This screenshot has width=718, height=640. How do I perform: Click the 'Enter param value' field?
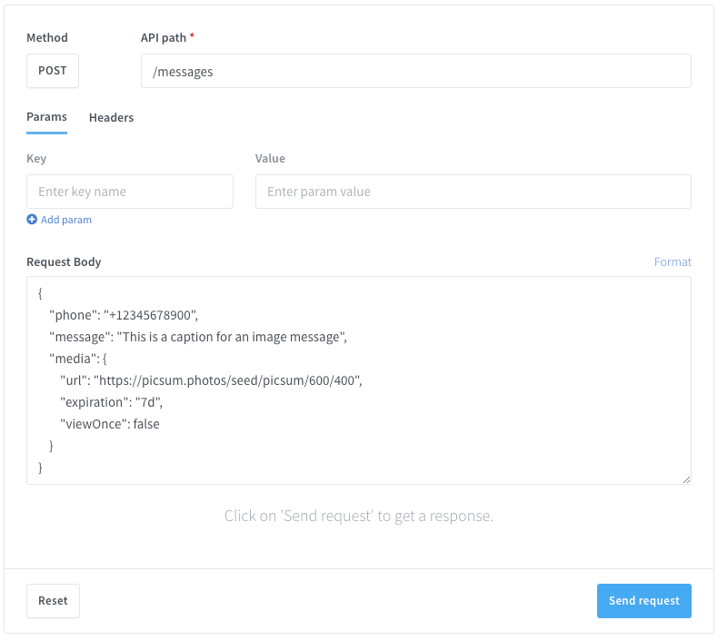[x=473, y=192]
